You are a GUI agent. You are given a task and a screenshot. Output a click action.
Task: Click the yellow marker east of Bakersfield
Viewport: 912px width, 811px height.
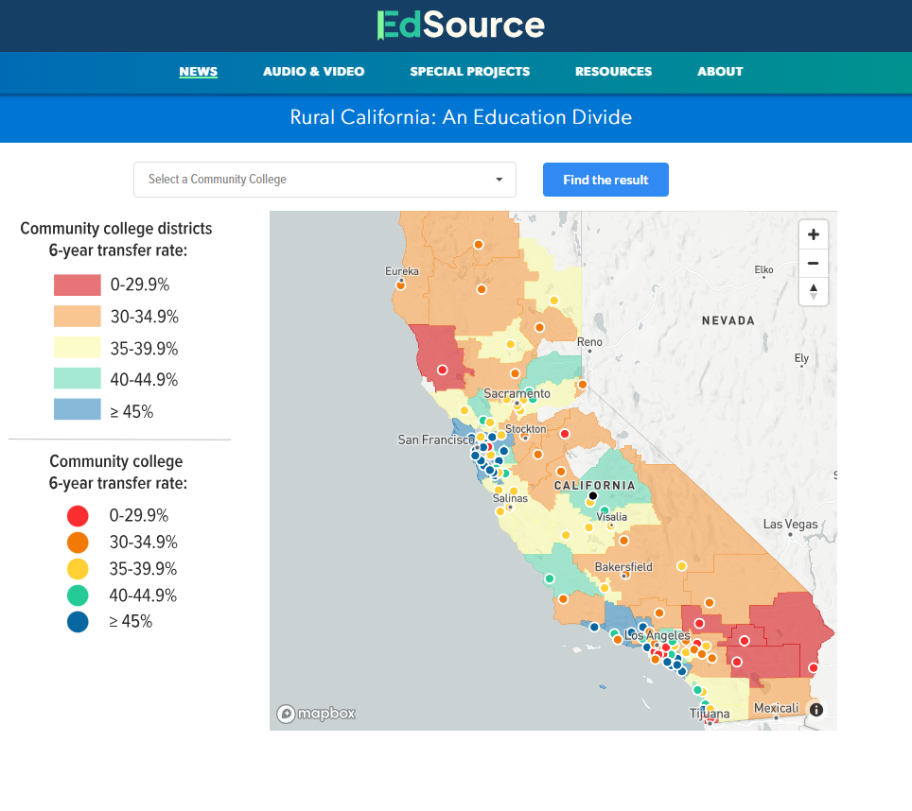click(681, 566)
